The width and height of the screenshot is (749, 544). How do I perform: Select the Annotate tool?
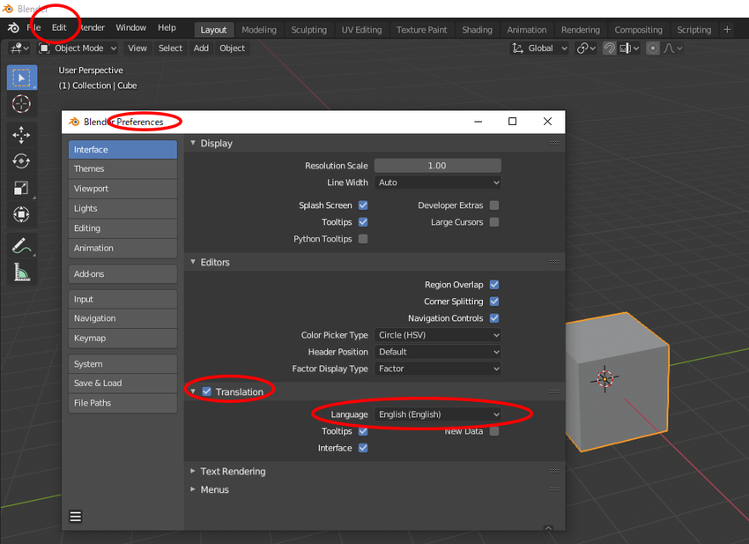(x=21, y=246)
